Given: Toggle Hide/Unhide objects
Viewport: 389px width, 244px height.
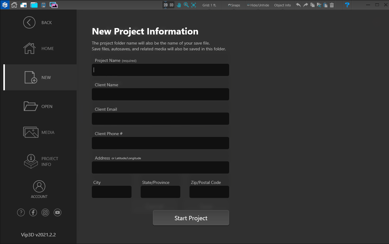Looking at the screenshot, I should [258, 5].
